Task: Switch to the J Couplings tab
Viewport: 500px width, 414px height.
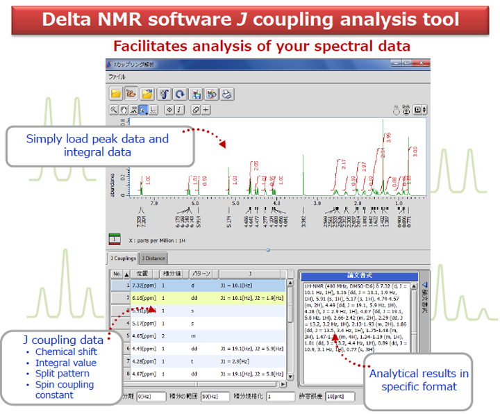Action: (123, 258)
